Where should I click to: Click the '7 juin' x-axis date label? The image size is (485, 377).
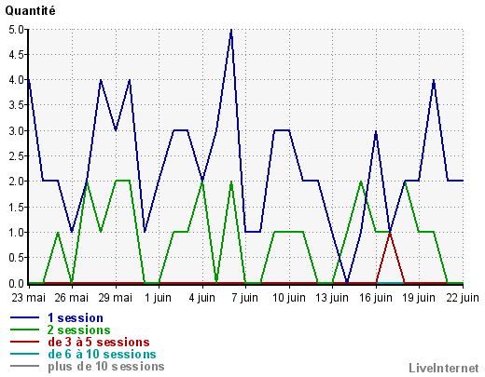pyautogui.click(x=245, y=298)
